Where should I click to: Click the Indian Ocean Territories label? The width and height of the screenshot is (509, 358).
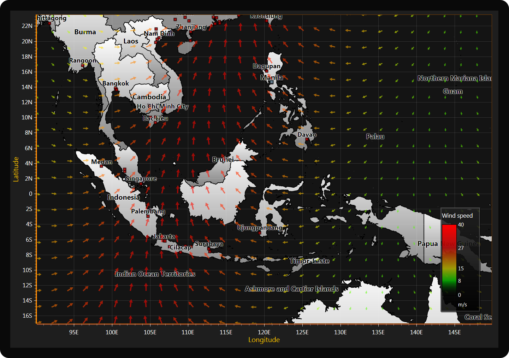(155, 274)
